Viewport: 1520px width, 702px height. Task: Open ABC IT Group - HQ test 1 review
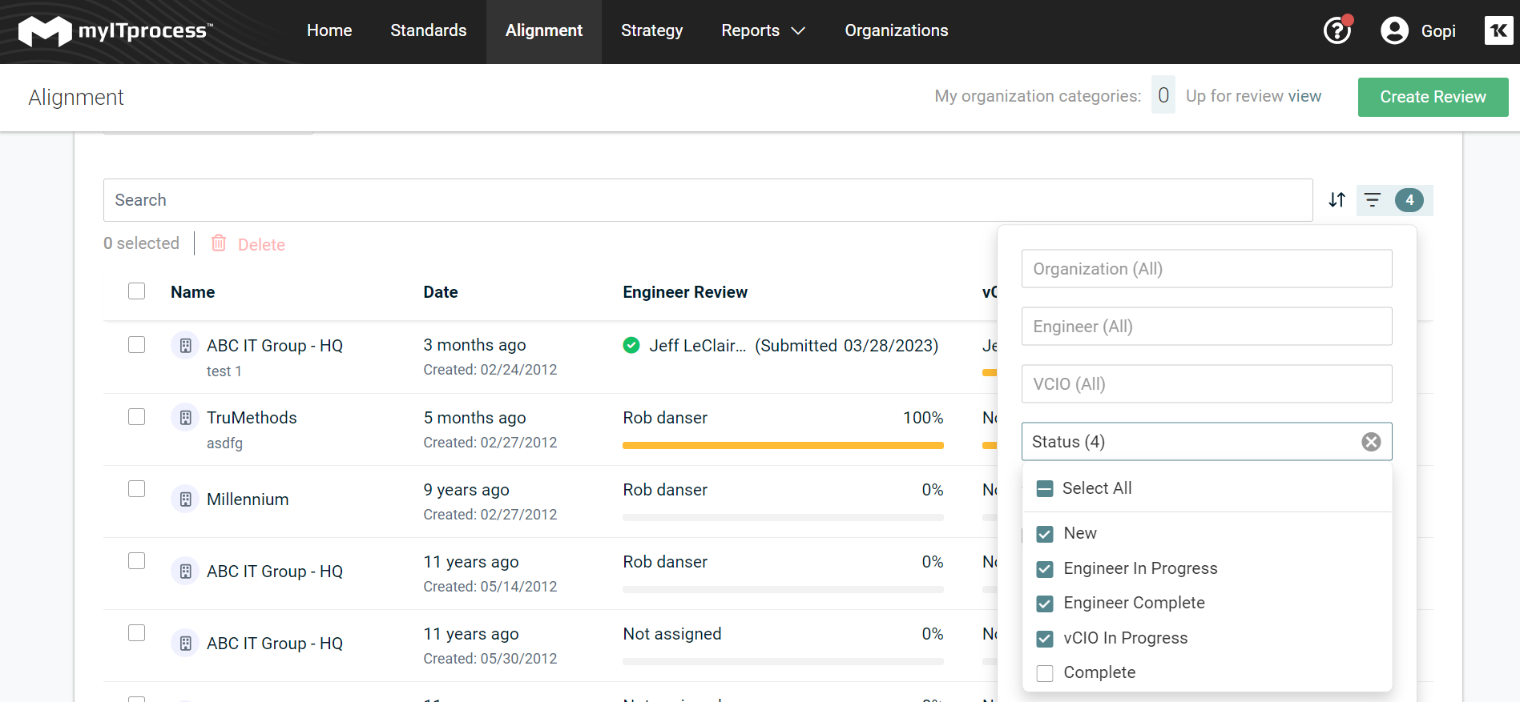click(x=275, y=346)
